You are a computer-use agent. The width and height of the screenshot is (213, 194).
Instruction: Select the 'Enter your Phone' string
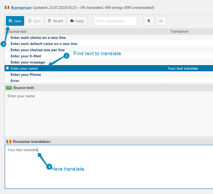26,74
